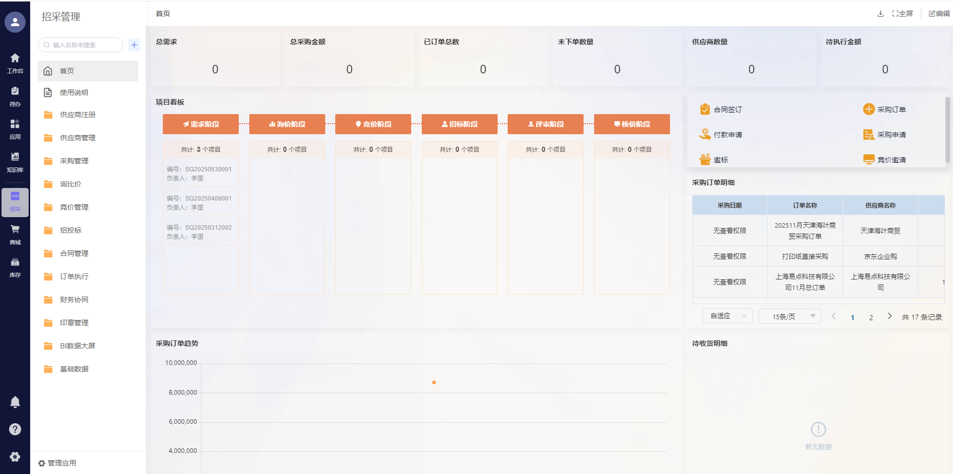
Task: Open the 工作台 home icon in left rail
Action: click(15, 63)
